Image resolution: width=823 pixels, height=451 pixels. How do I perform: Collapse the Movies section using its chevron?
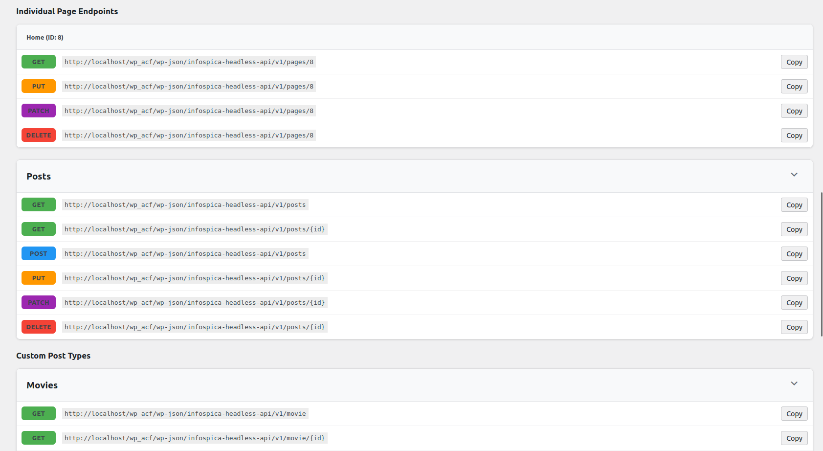click(794, 384)
